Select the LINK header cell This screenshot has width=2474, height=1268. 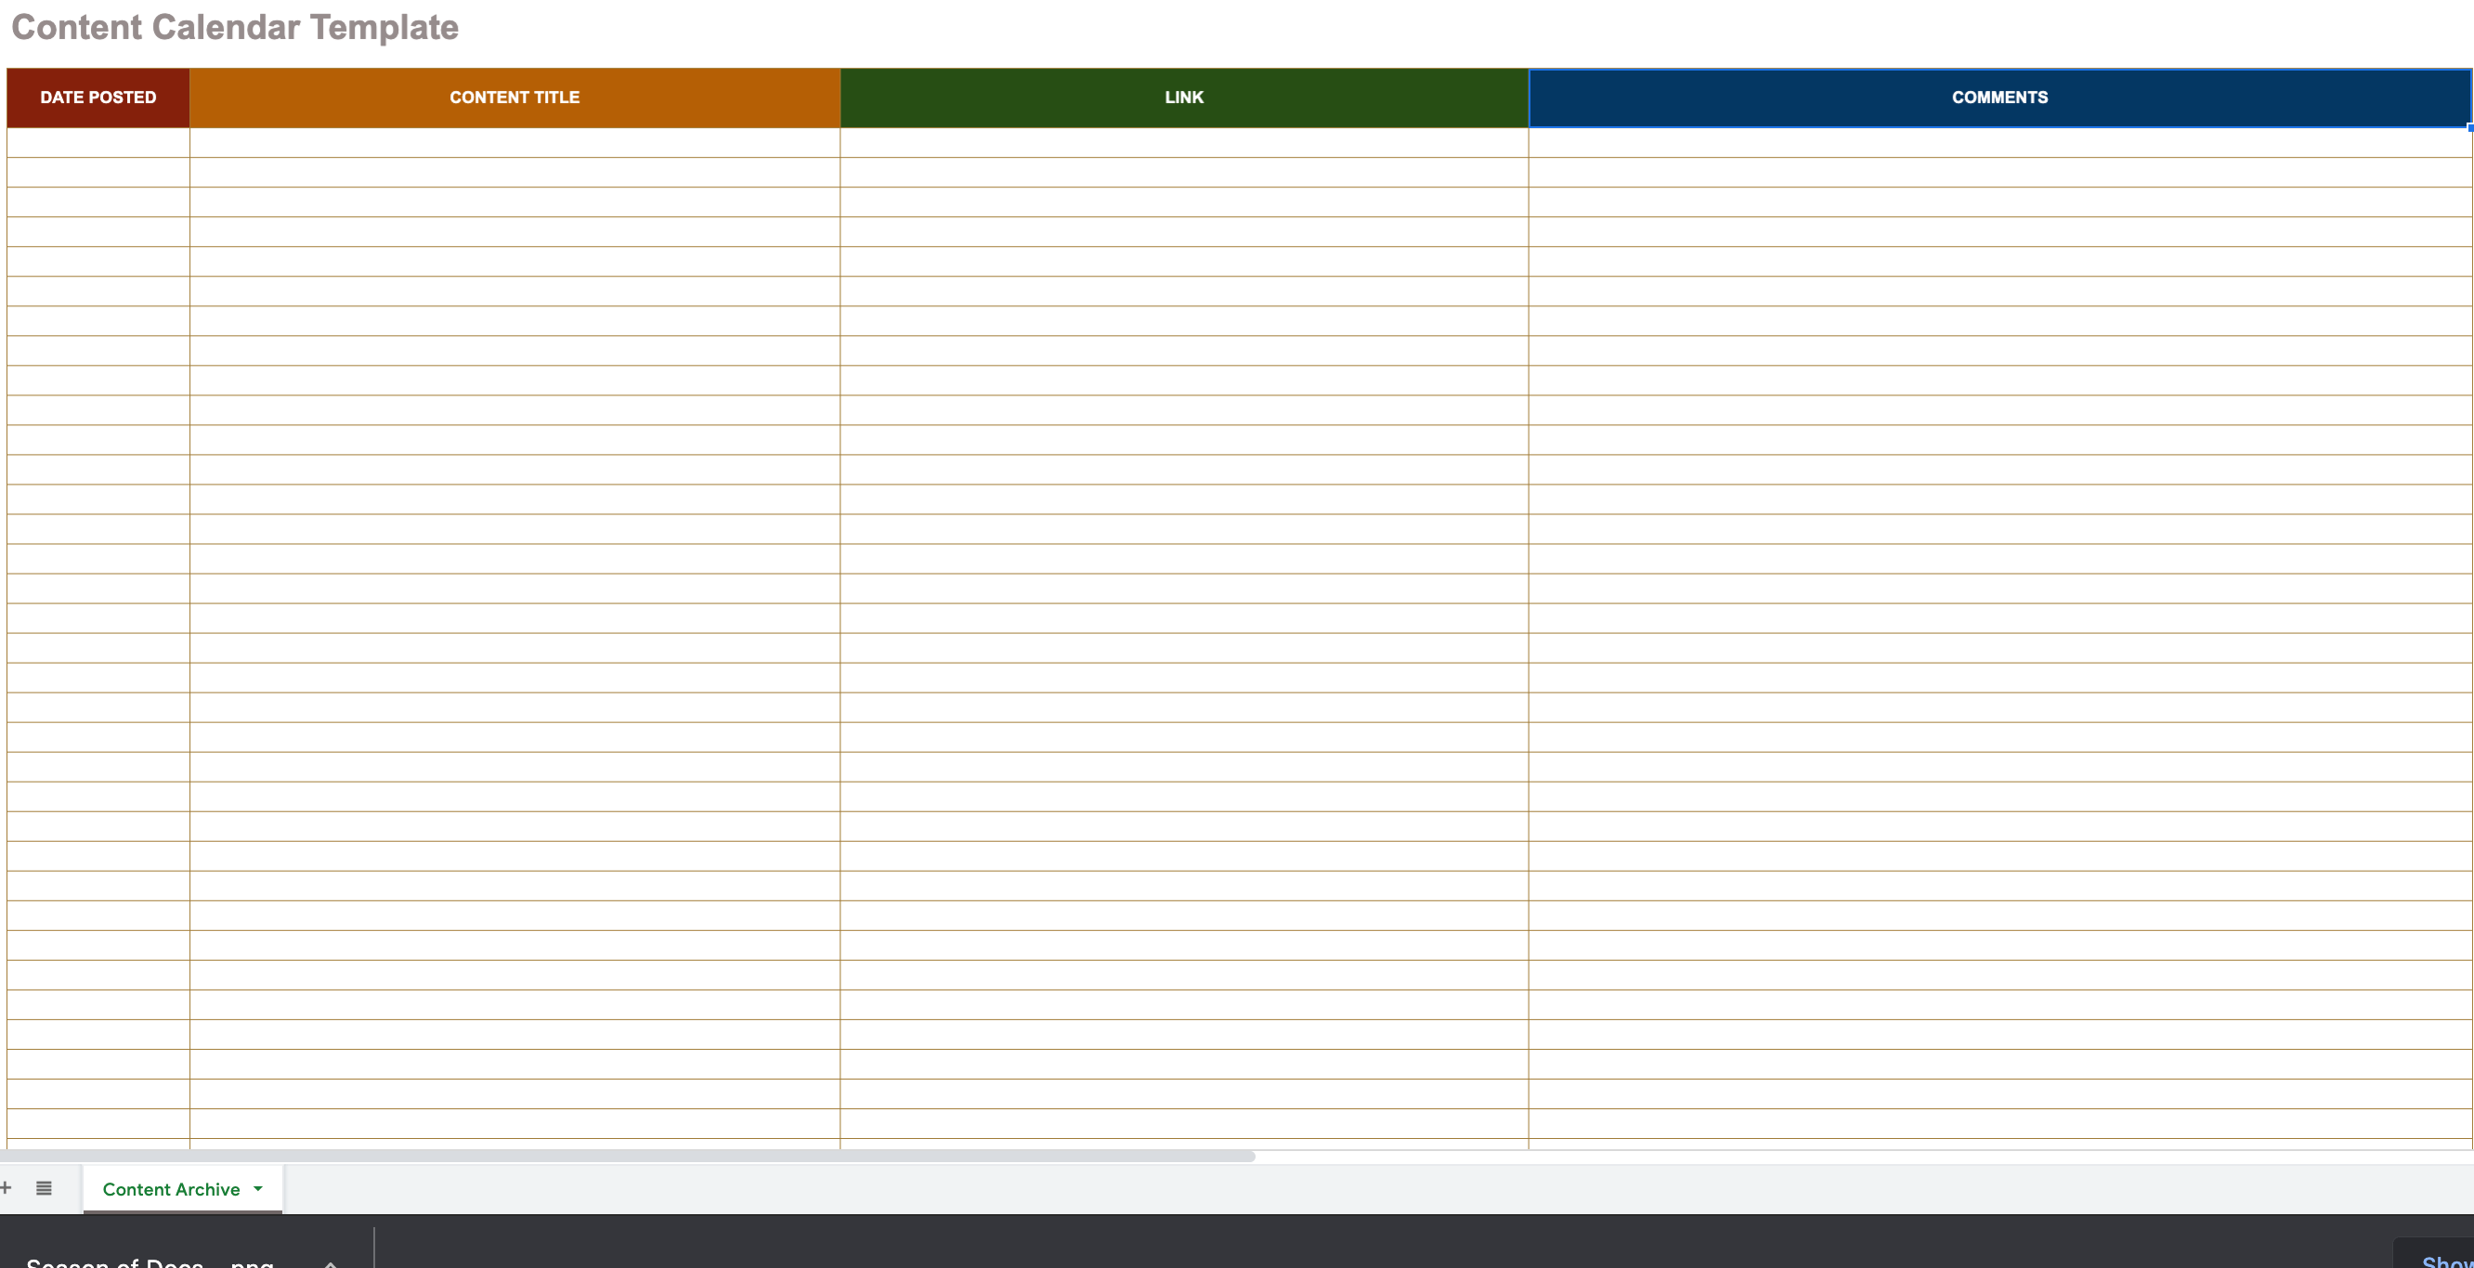[x=1184, y=97]
